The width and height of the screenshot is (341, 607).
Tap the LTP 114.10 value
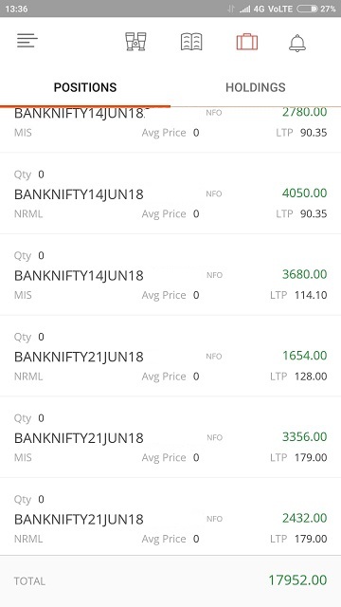point(311,295)
